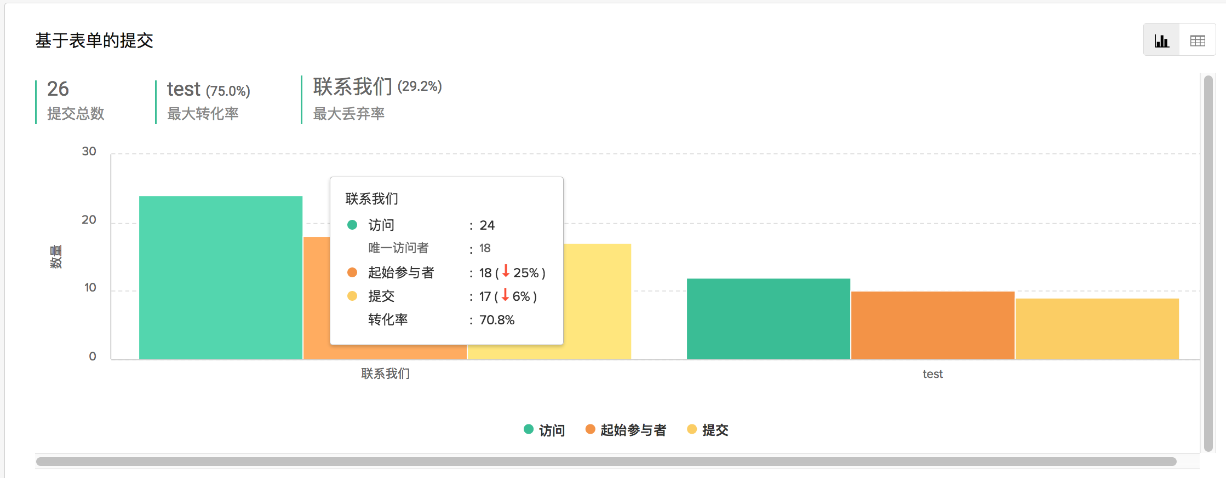Toggle 访问 series in legend

[552, 430]
